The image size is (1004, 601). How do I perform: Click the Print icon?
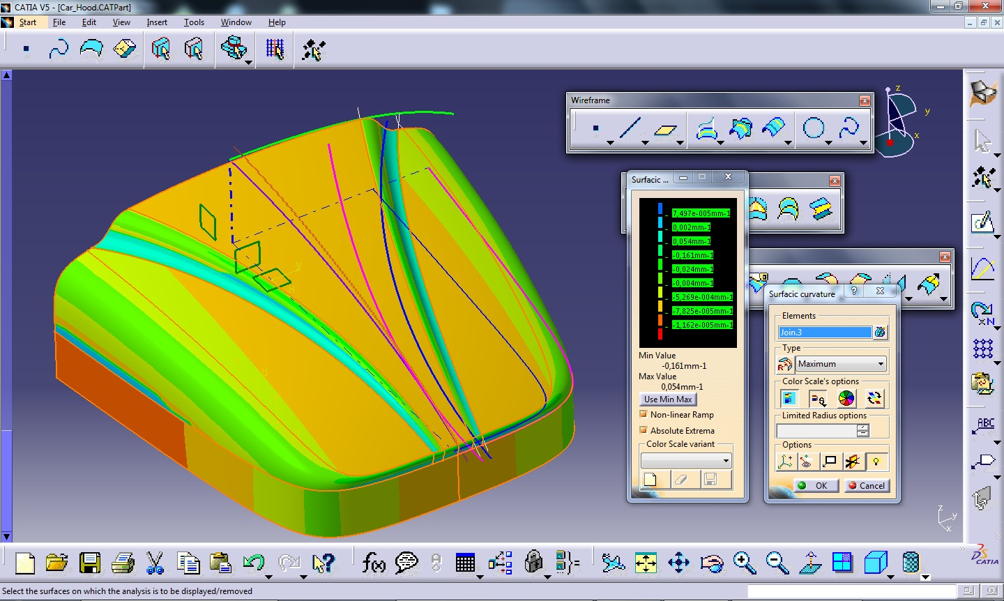pyautogui.click(x=123, y=562)
